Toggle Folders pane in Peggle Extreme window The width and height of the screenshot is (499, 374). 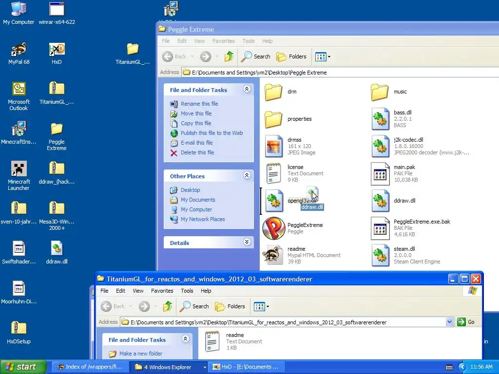pyautogui.click(x=291, y=56)
